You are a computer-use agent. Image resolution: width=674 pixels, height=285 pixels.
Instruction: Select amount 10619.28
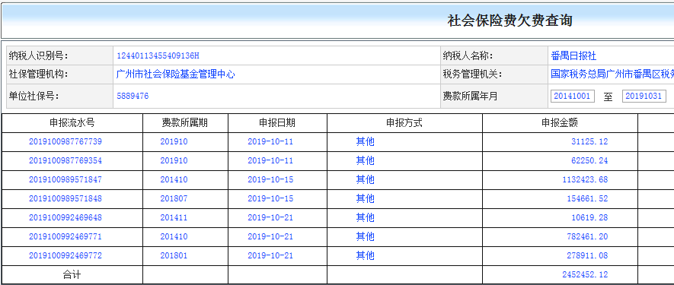(x=589, y=217)
